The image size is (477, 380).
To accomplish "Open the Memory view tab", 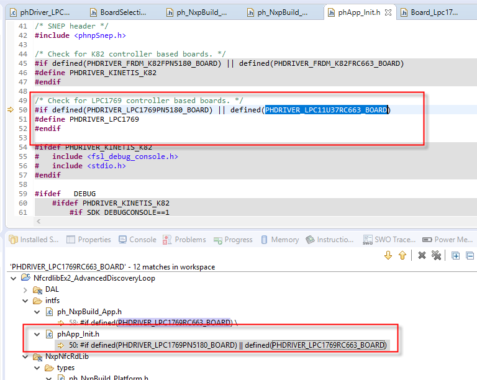I will pos(280,240).
